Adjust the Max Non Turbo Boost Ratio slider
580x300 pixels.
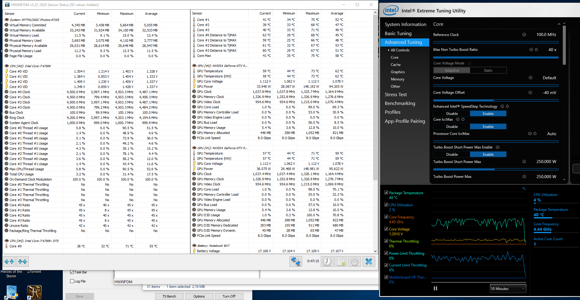coord(496,57)
